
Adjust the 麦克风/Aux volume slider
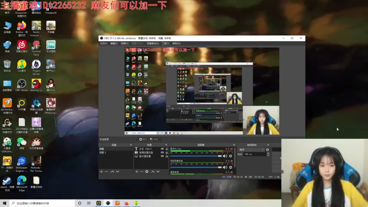coord(196,156)
